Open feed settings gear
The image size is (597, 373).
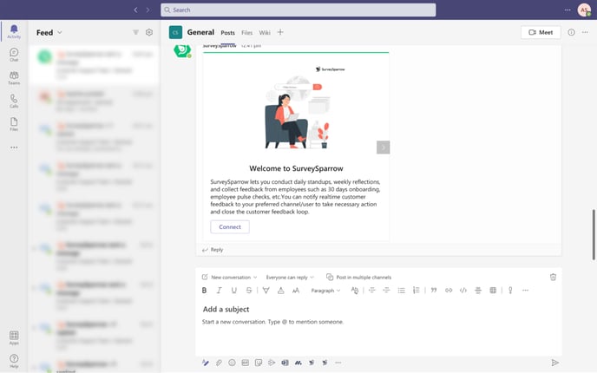point(149,32)
